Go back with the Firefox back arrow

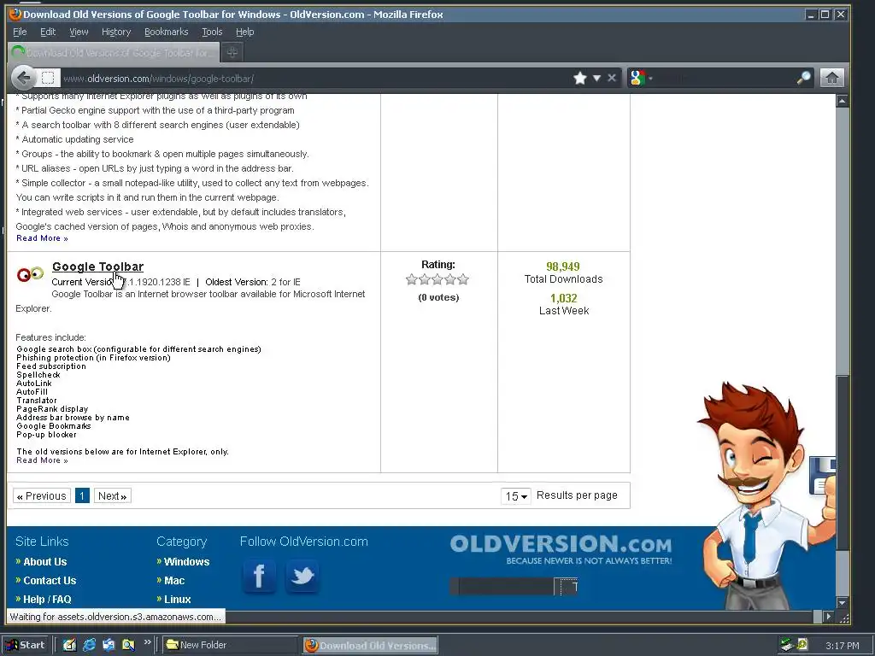pyautogui.click(x=23, y=78)
